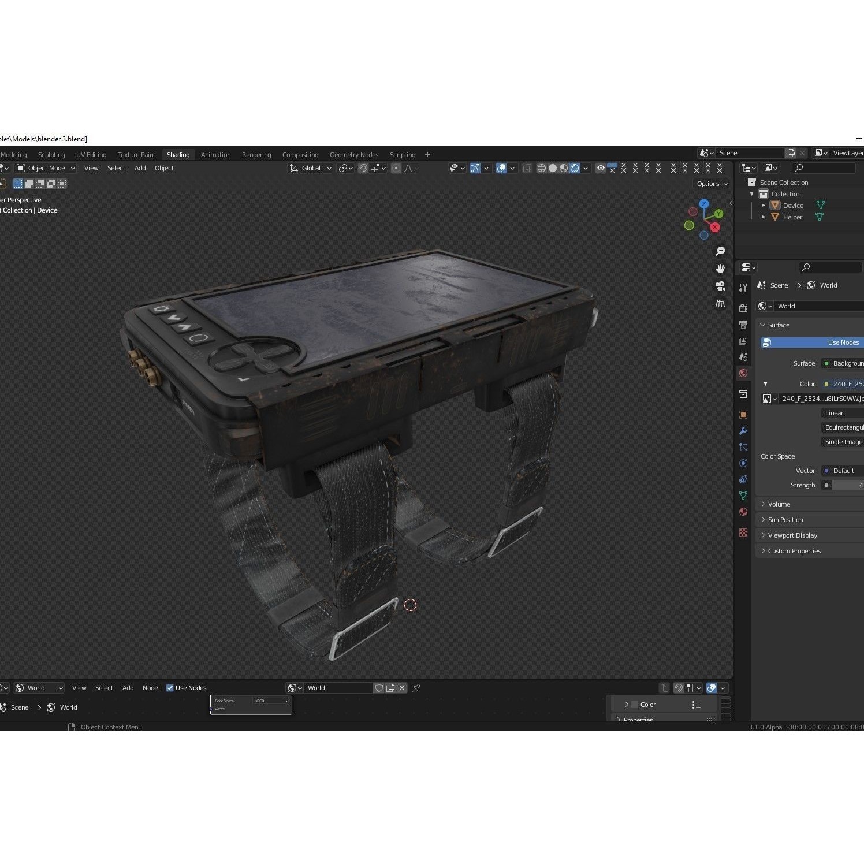Click the Single Image button

pos(843,442)
